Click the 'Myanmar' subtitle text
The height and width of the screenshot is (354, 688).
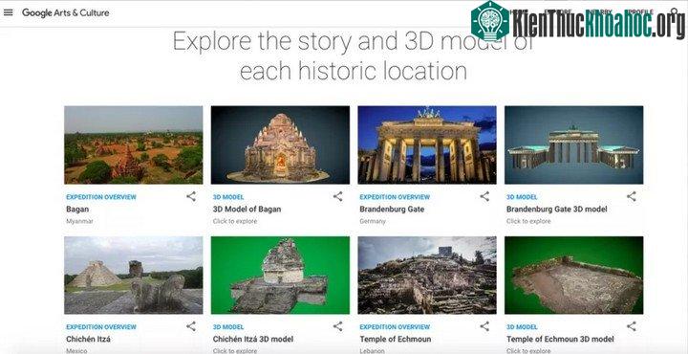(x=79, y=221)
